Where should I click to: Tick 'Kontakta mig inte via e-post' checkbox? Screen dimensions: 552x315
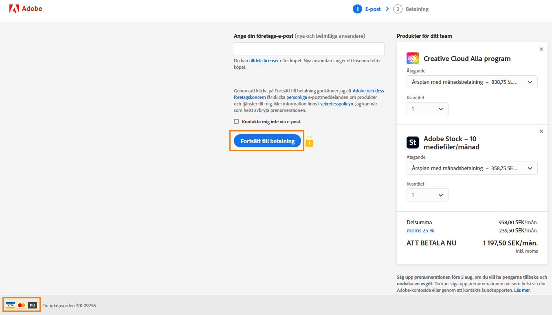coord(236,121)
